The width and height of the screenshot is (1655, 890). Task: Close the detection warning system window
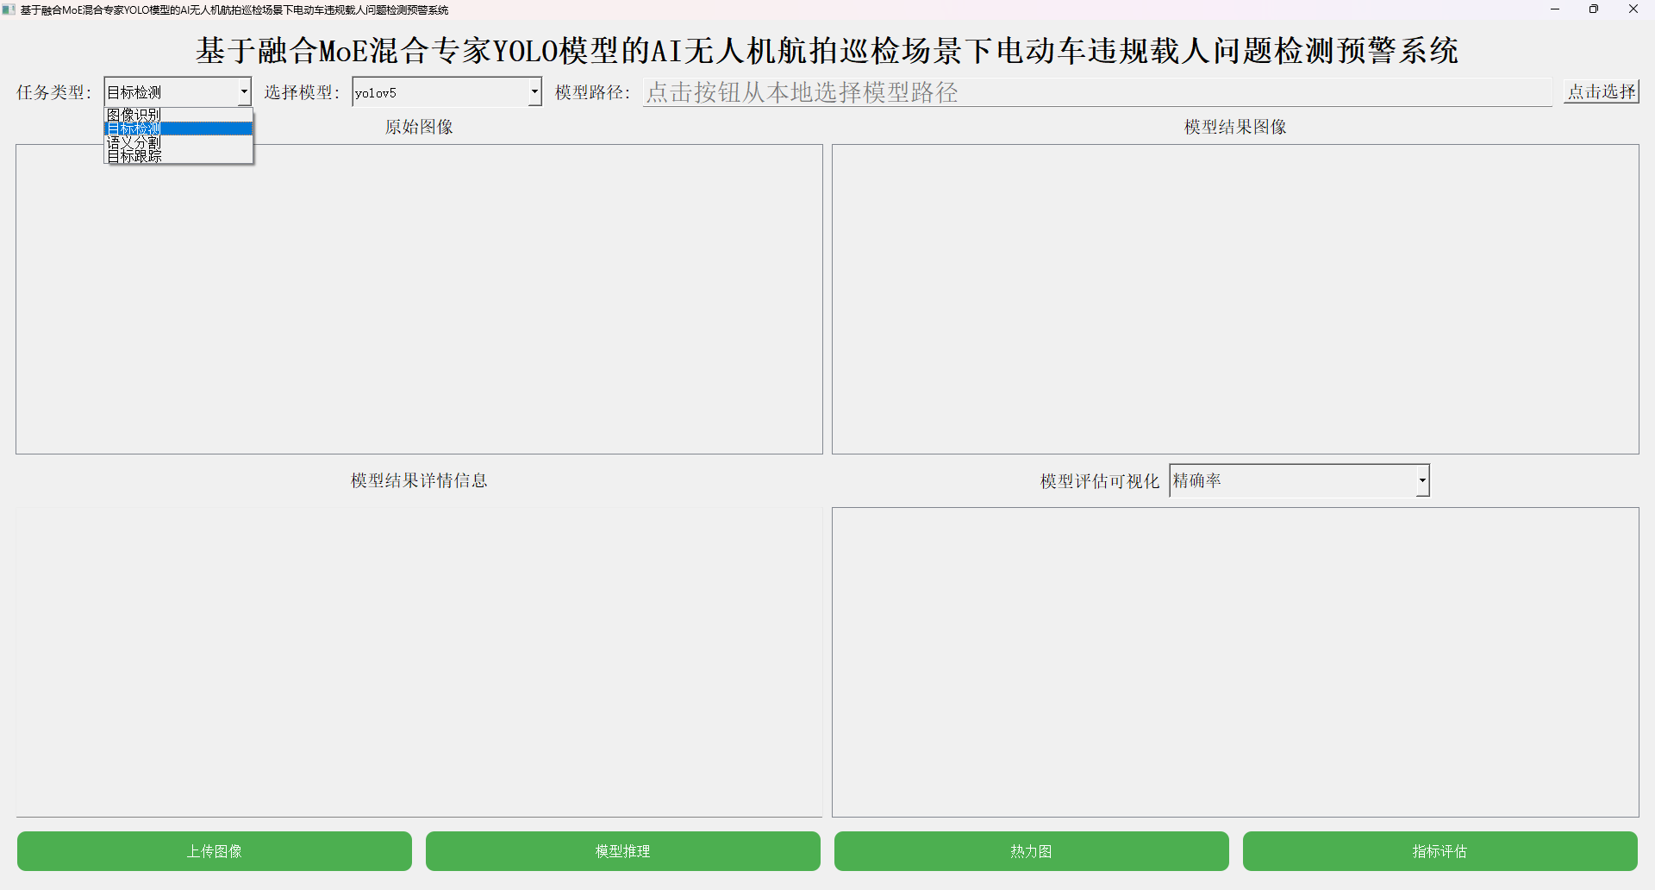pos(1633,9)
